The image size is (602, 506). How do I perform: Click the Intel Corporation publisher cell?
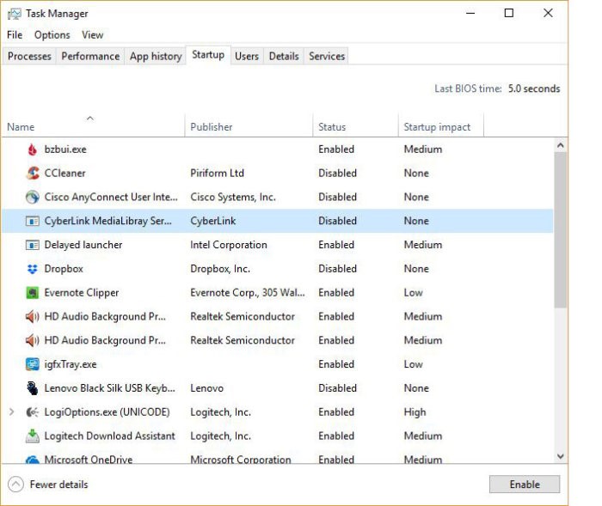point(229,245)
